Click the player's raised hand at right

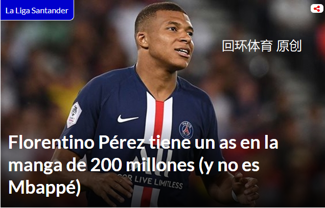click(245, 189)
